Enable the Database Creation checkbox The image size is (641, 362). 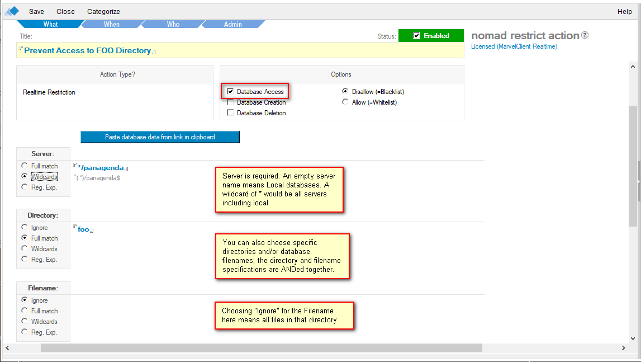[x=230, y=102]
